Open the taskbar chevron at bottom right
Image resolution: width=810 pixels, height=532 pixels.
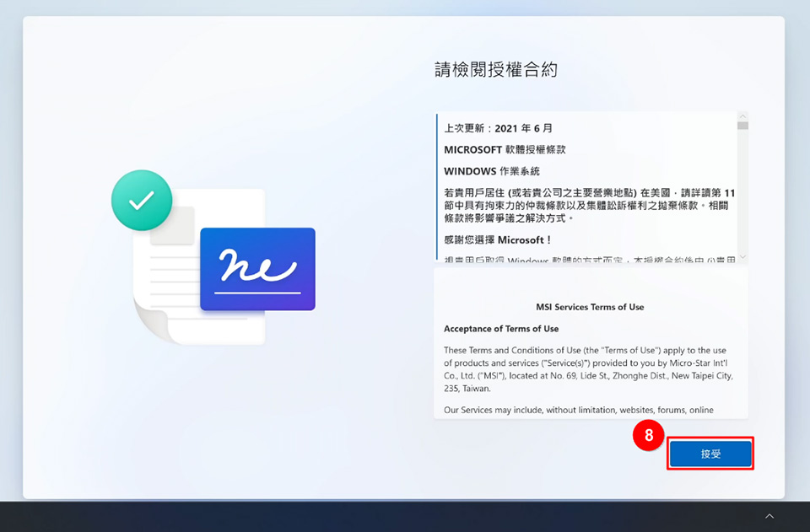coord(769,516)
